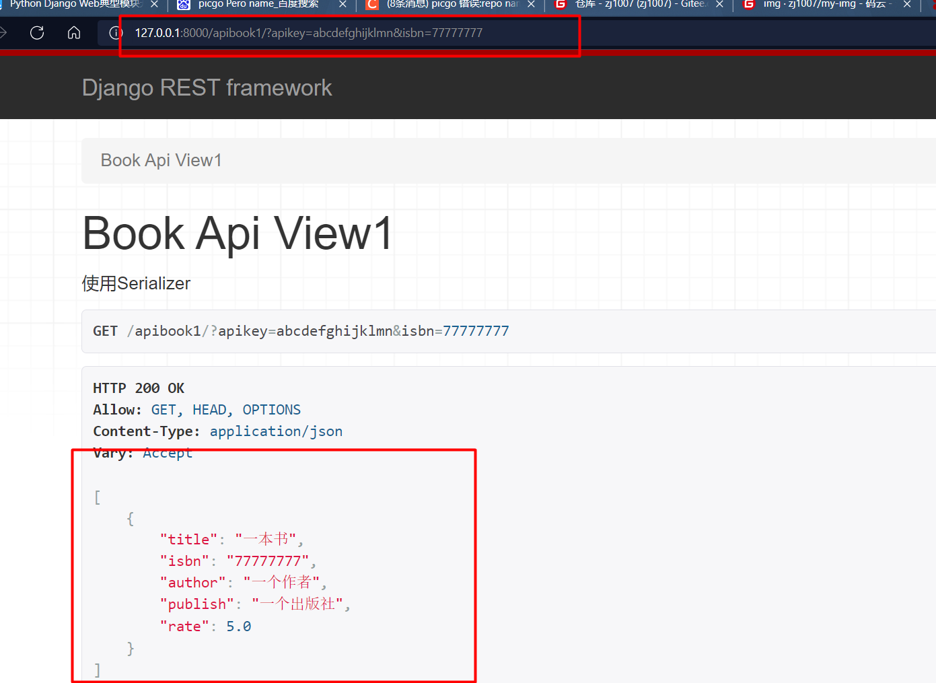This screenshot has width=936, height=683.
Task: Click the orange CSDN favicon on picgo tab
Action: coord(372,5)
